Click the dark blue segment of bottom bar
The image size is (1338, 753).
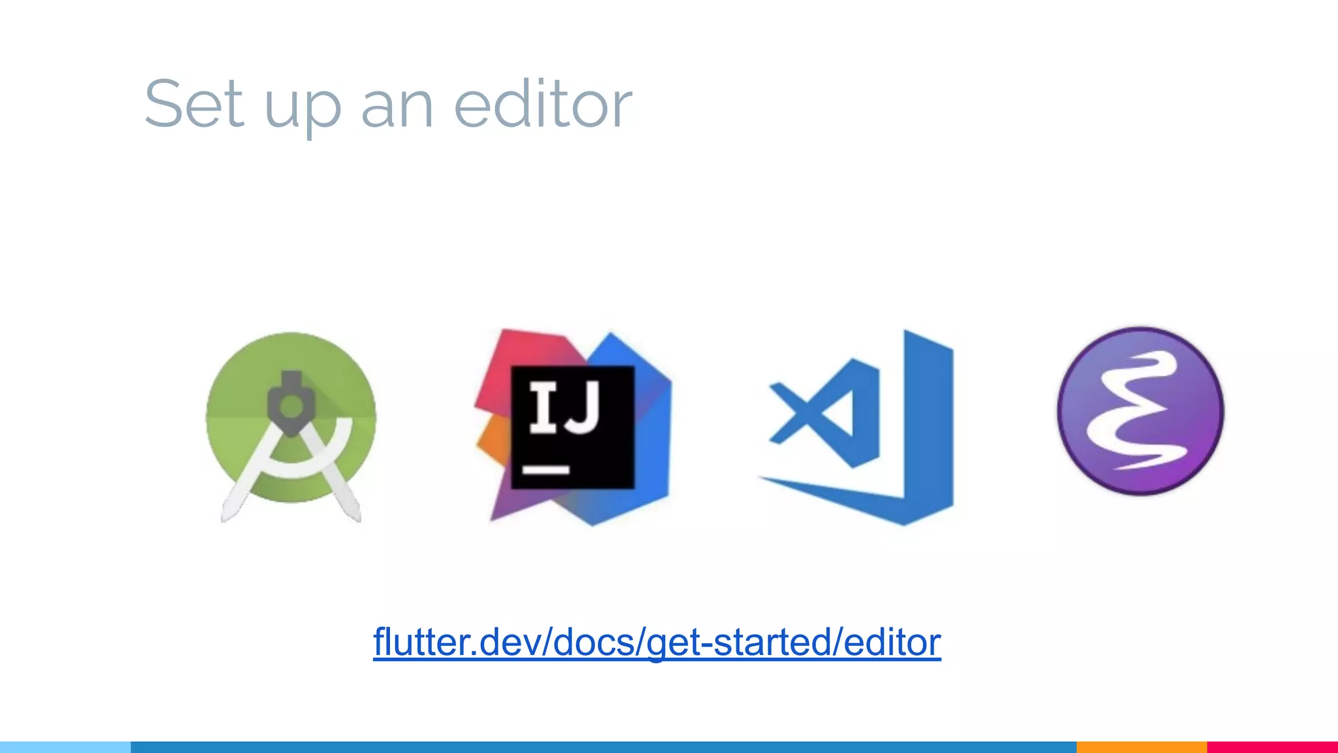pyautogui.click(x=604, y=747)
